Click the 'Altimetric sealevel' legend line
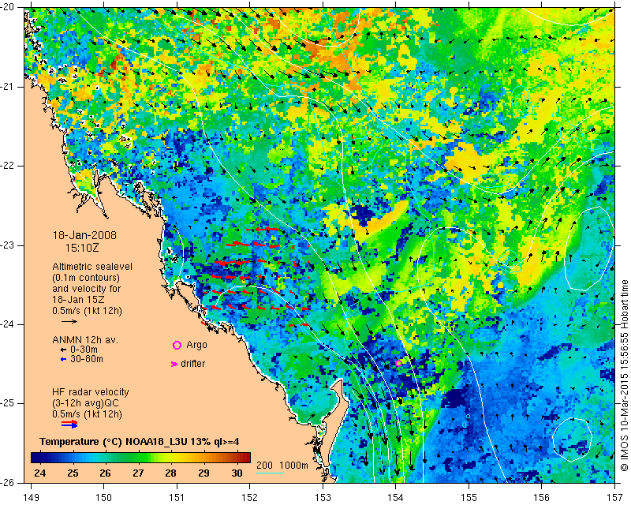Screen dimensions: 631x505 point(92,267)
